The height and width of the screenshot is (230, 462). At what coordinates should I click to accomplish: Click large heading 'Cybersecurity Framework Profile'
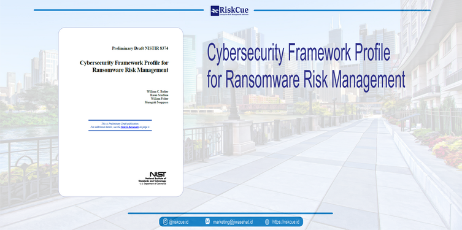click(298, 53)
